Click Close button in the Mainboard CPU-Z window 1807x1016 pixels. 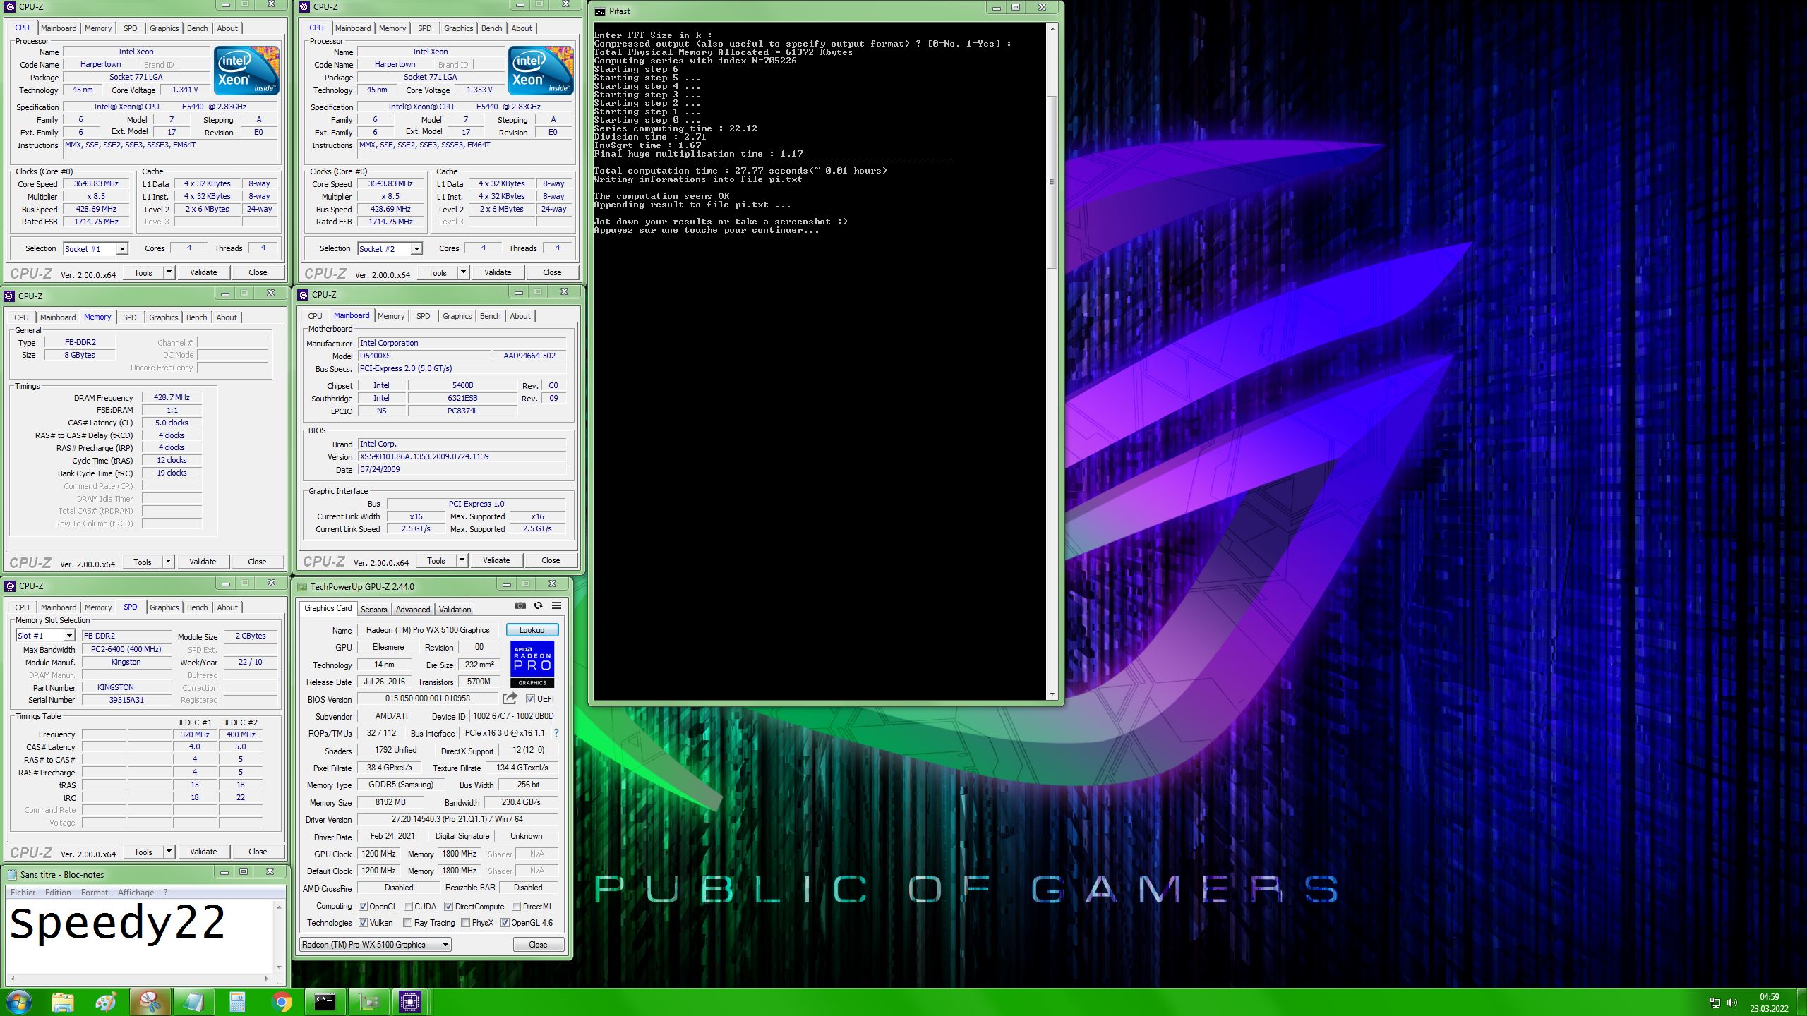[x=551, y=560]
